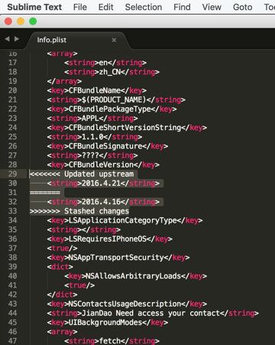Open the Sublime Text application menu
This screenshot has width=275, height=345.
[x=34, y=7]
